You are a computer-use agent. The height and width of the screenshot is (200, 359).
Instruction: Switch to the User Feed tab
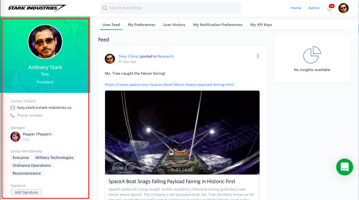[x=111, y=25]
